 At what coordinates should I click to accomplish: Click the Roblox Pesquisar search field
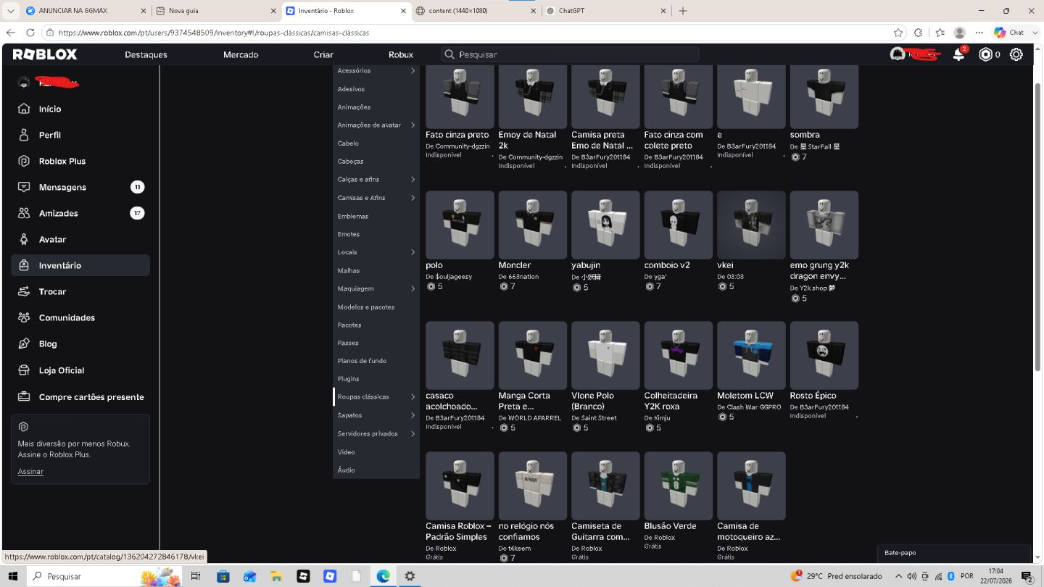[570, 54]
